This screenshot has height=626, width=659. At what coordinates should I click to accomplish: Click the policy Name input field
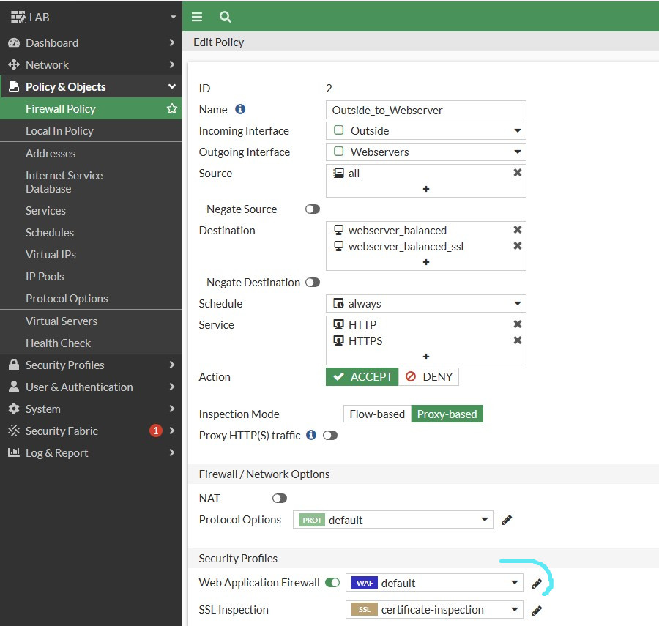[425, 110]
